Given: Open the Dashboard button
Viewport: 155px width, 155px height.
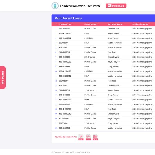Looking at the screenshot, I should click(116, 6).
